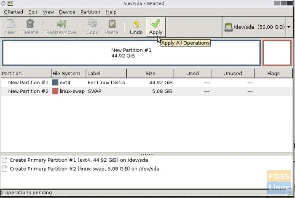Select the New Partition #1 row

tap(146, 83)
